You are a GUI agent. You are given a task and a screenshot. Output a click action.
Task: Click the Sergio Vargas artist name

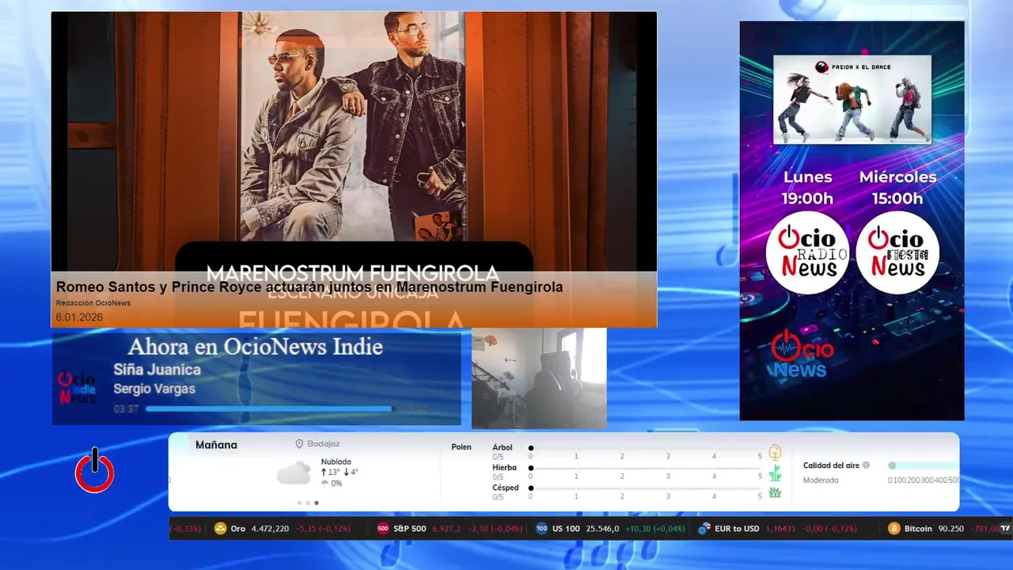pyautogui.click(x=154, y=389)
